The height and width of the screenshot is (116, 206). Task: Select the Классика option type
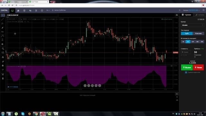pos(198,34)
